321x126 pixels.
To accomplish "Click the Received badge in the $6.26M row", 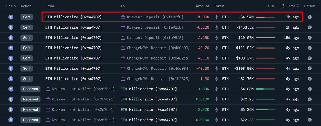I will pyautogui.click(x=30, y=109).
